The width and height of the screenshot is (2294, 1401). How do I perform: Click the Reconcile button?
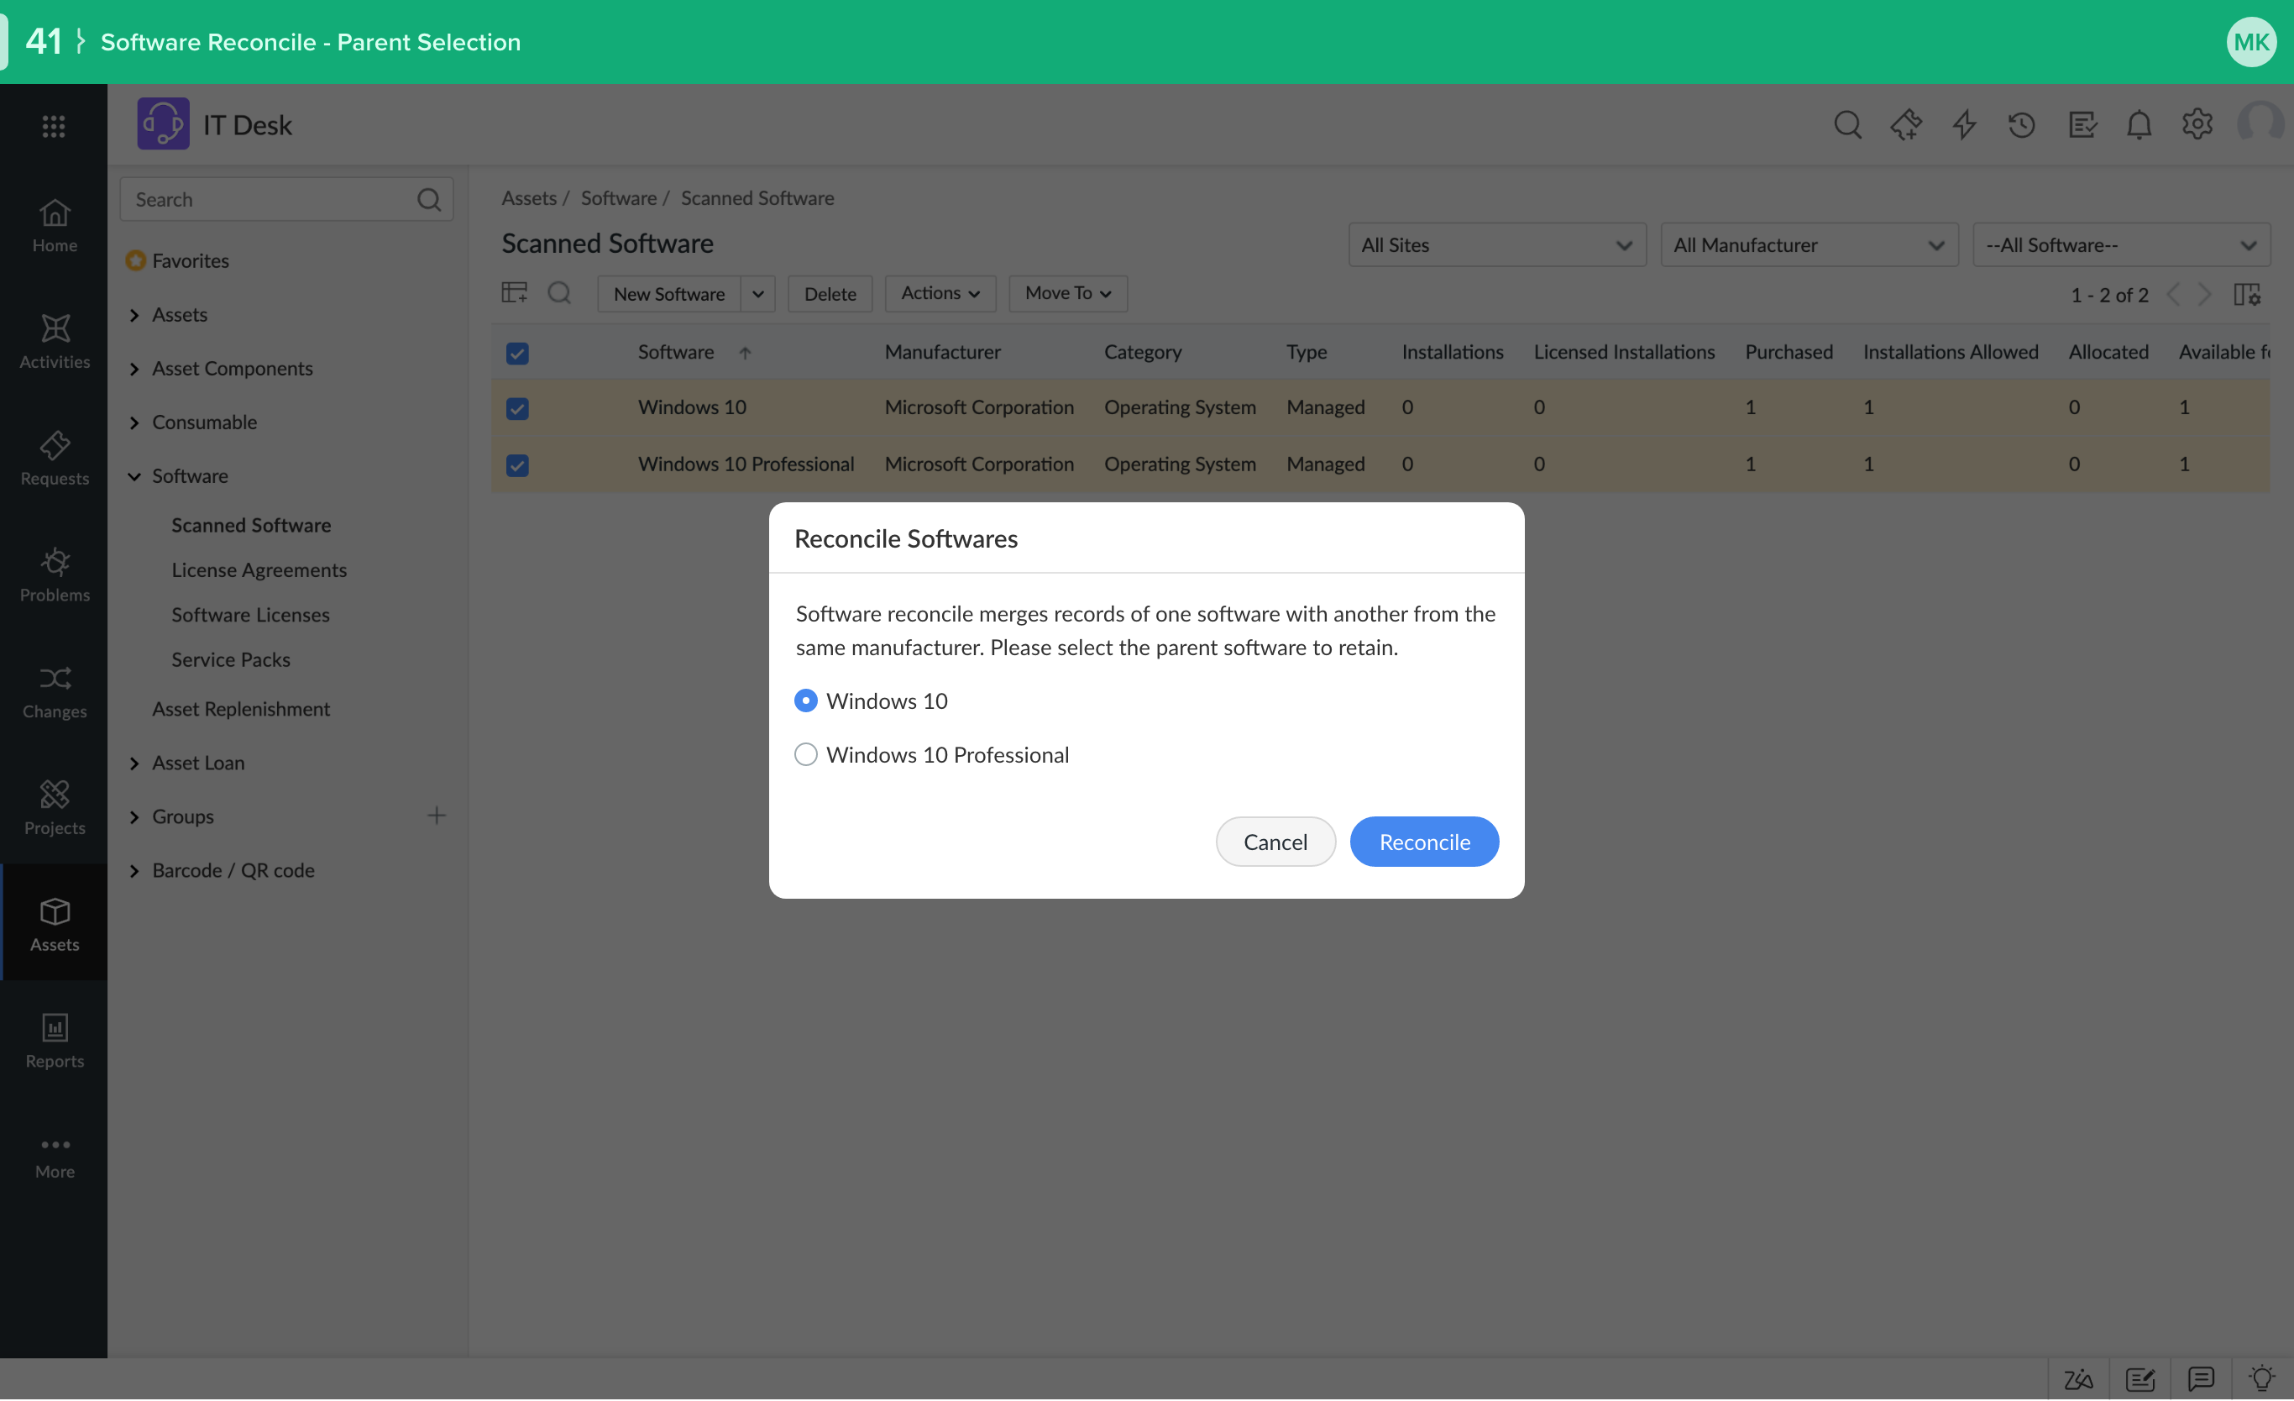1424,842
